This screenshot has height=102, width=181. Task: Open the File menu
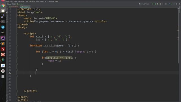tap(8, 1)
